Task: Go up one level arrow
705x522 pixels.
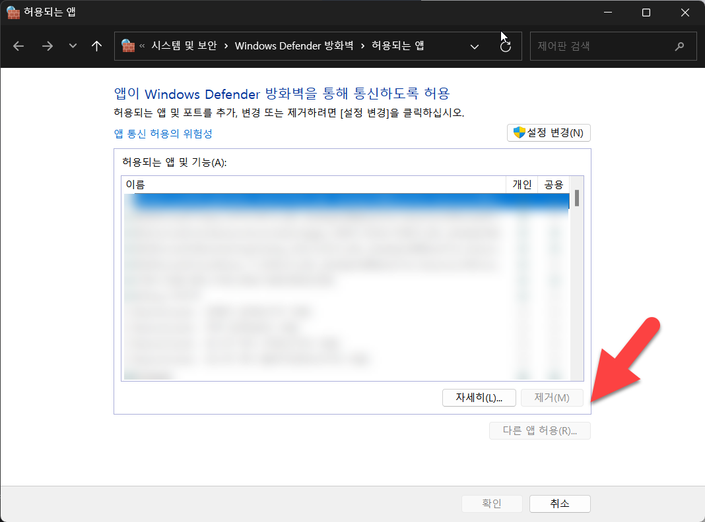Action: [x=96, y=45]
